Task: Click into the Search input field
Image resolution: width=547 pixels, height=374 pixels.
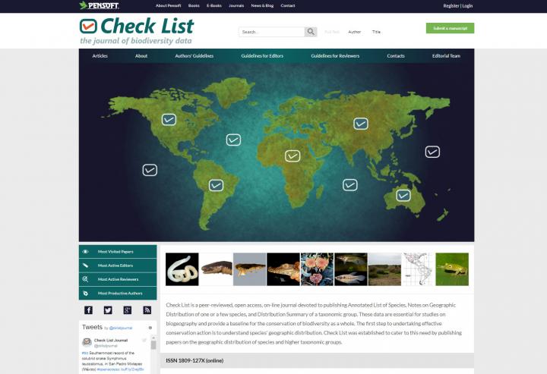Action: tap(271, 32)
